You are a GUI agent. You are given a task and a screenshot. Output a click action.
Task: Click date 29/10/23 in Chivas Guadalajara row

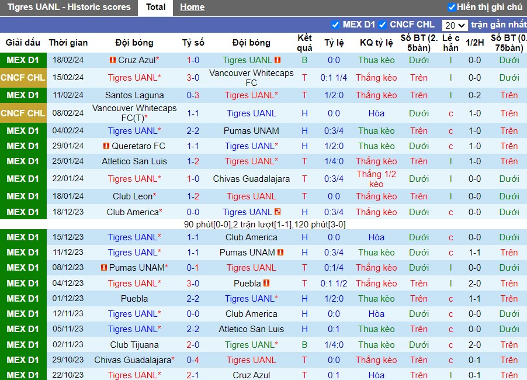(68, 360)
